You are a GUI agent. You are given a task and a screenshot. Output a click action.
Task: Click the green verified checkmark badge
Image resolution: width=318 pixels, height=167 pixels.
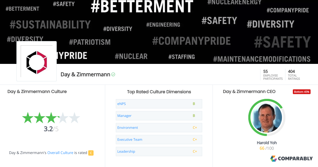tap(113, 74)
